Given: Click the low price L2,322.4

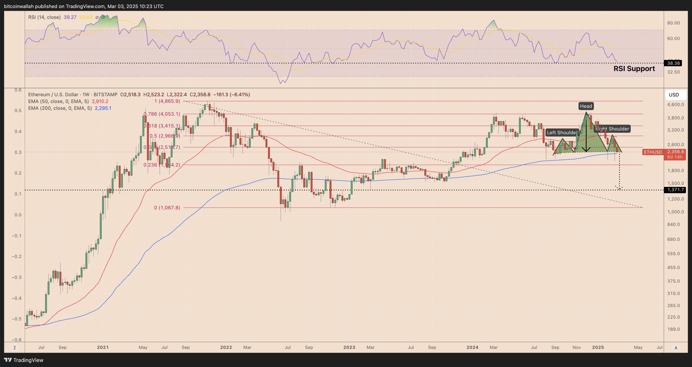Looking at the screenshot, I should [x=177, y=94].
